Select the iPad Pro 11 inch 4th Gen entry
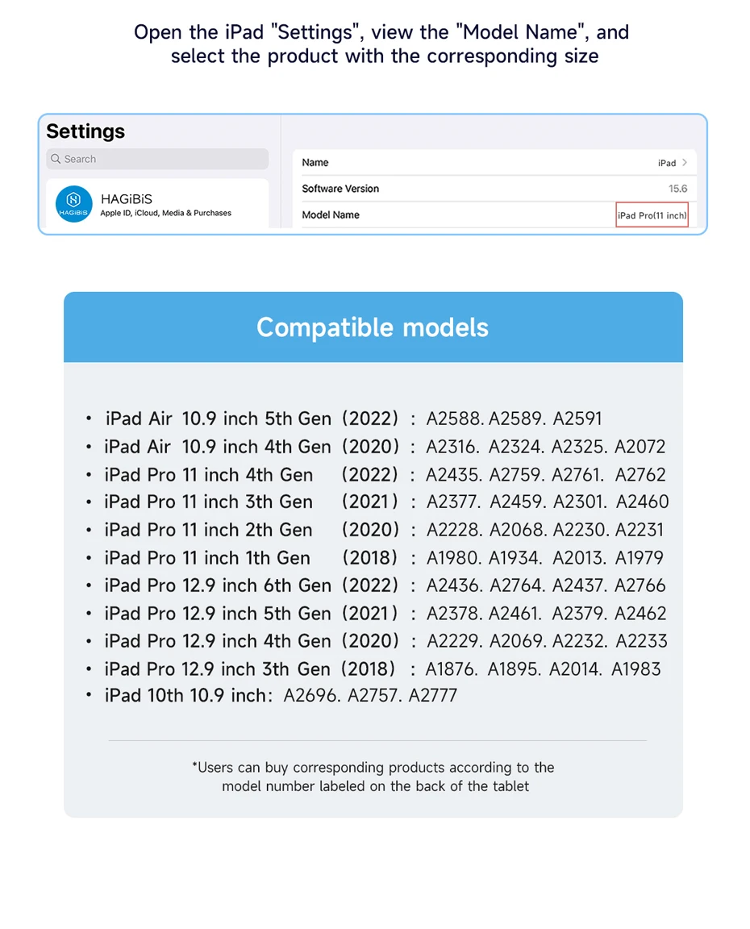 (208, 474)
